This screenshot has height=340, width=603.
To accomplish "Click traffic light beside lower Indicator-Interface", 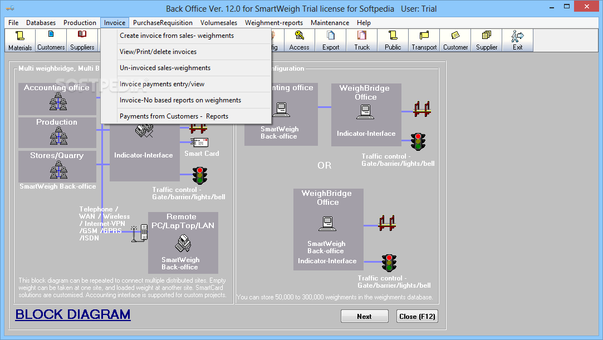I will coord(389,263).
